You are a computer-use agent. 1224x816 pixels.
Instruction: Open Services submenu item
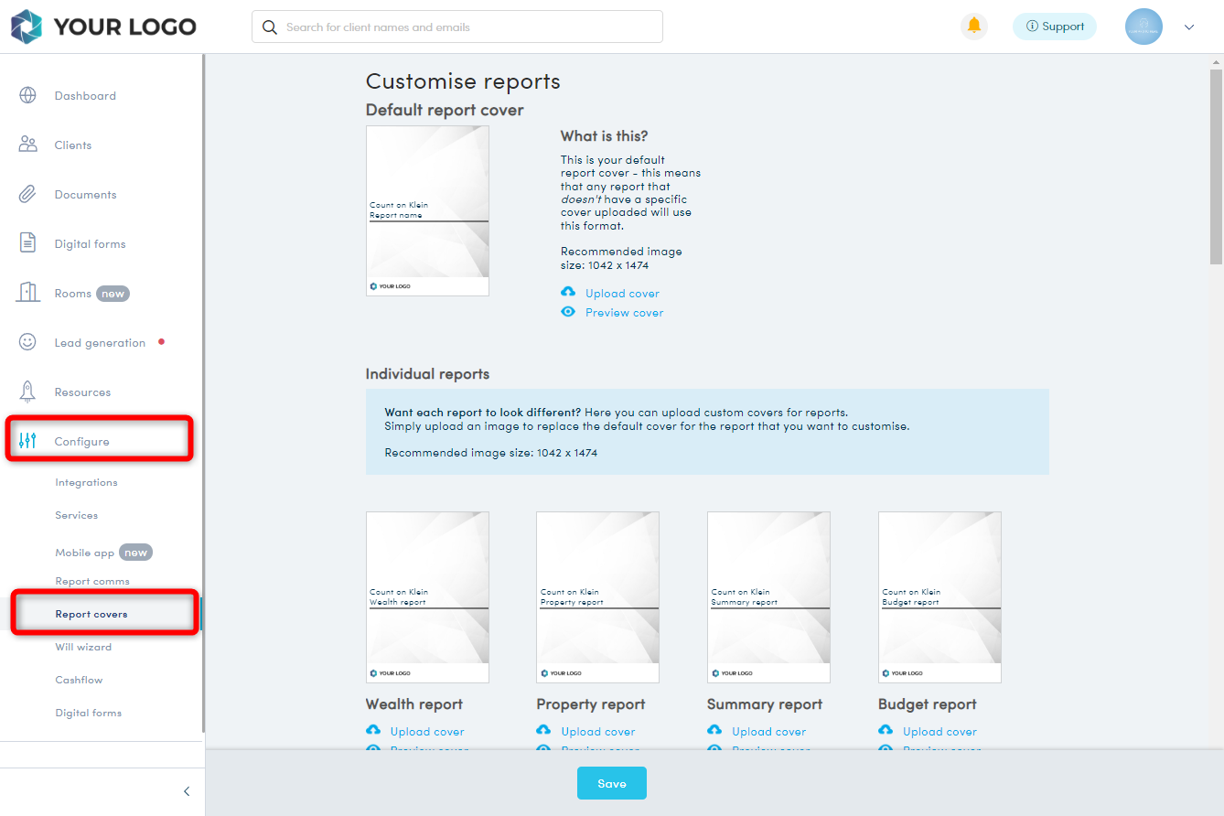pyautogui.click(x=76, y=515)
